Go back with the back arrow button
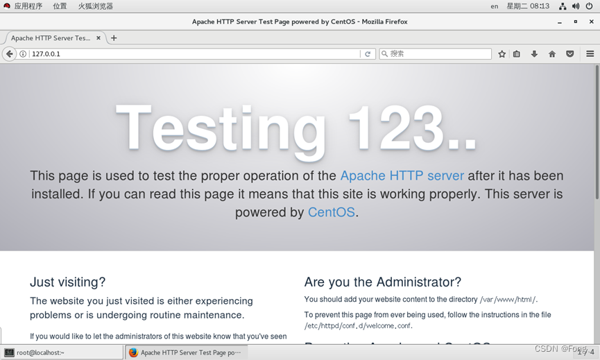This screenshot has width=600, height=360. 9,54
